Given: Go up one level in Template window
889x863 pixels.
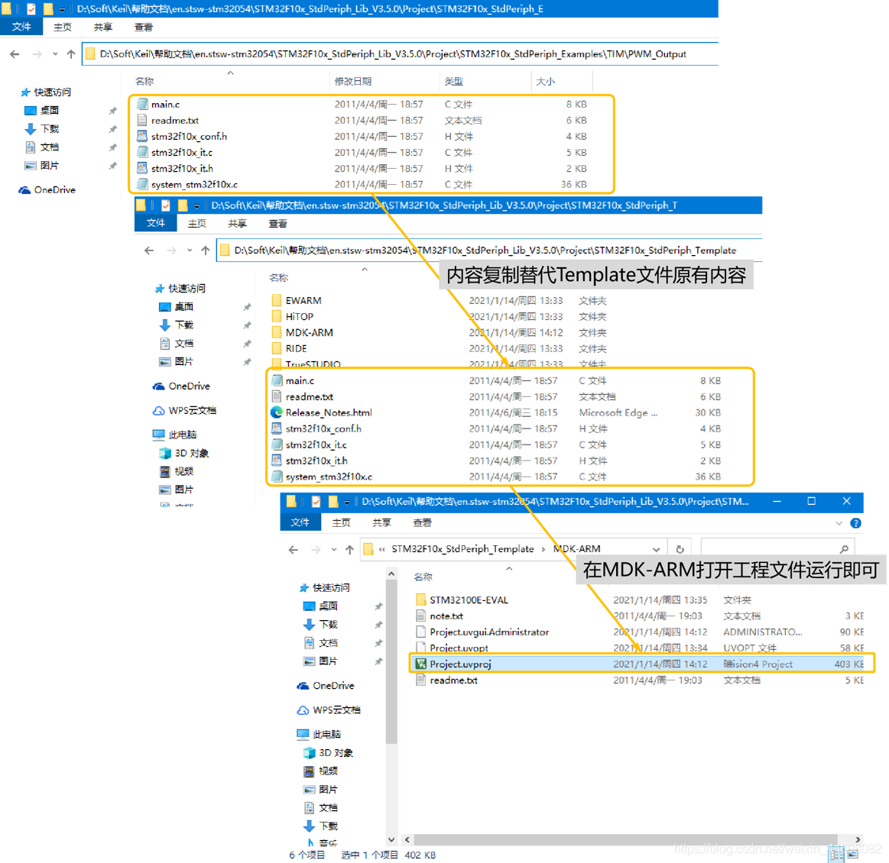Looking at the screenshot, I should coord(205,250).
